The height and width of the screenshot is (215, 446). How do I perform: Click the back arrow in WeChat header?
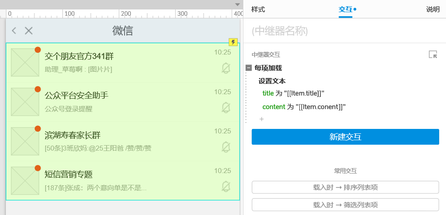point(14,31)
